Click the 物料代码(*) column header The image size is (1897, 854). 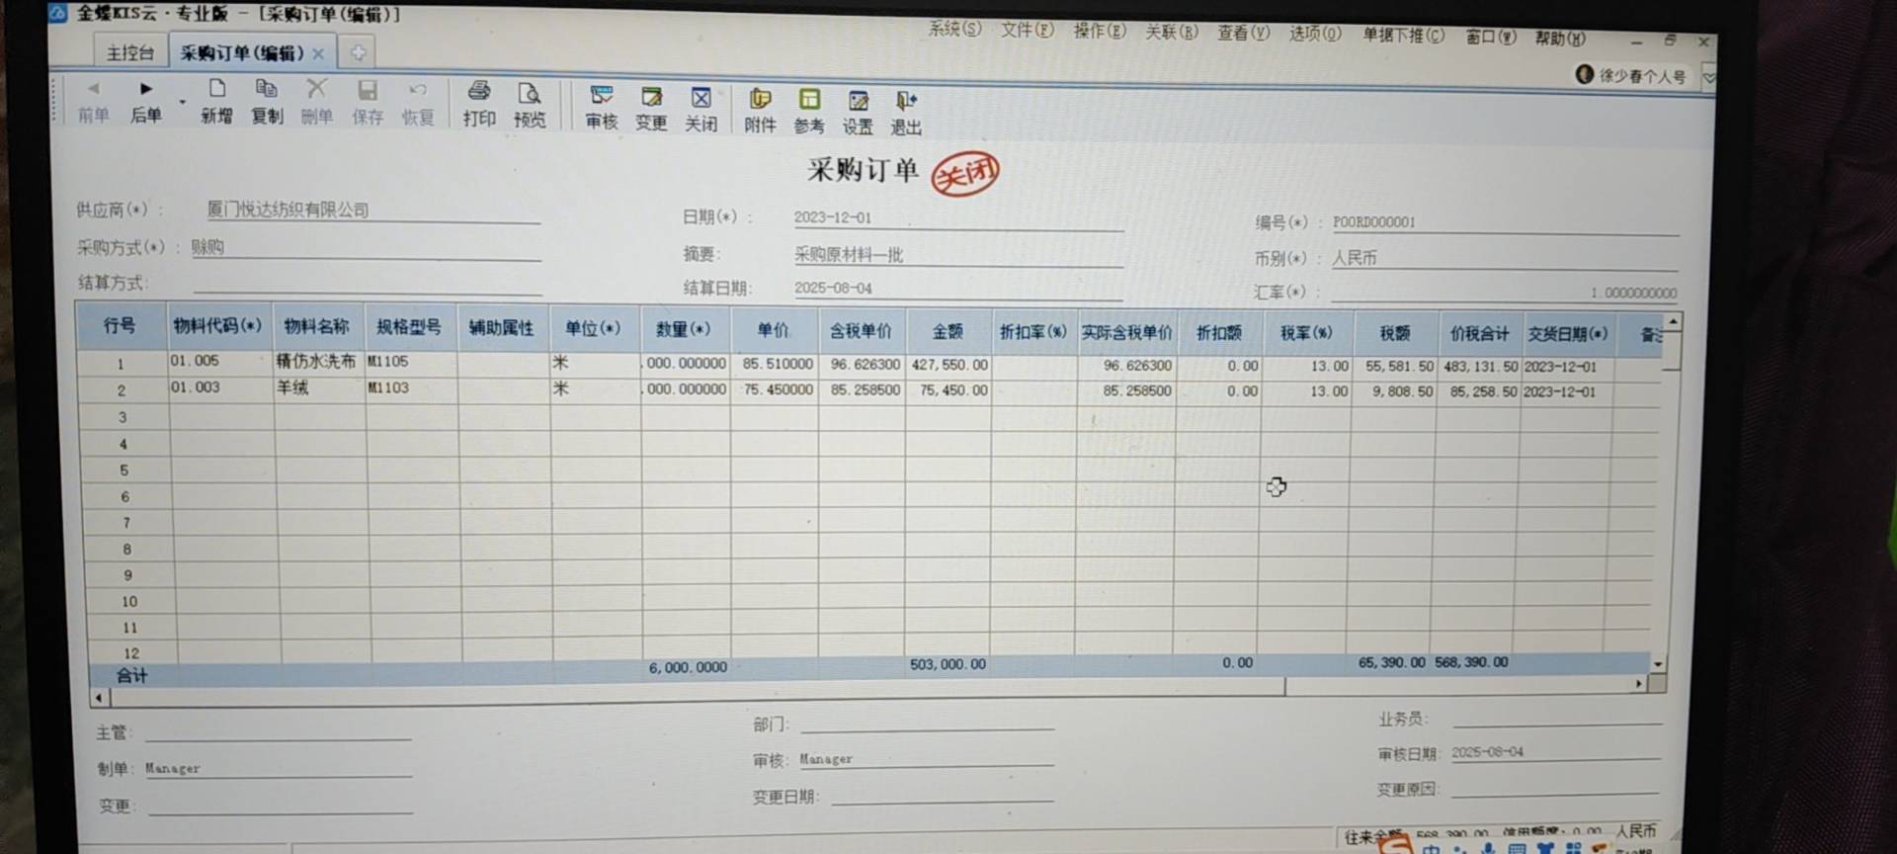point(217,326)
